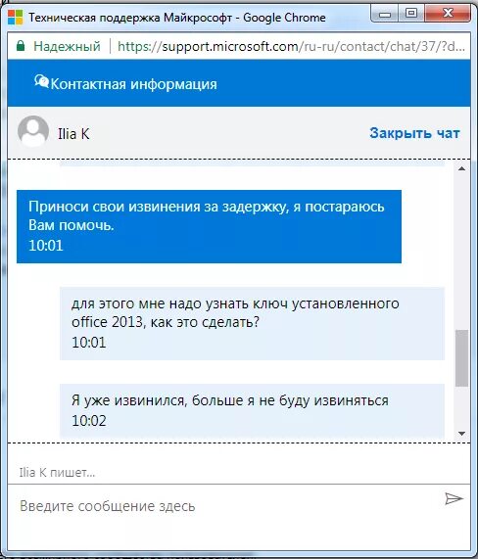Click the scrollbar down arrow in chat

click(461, 434)
